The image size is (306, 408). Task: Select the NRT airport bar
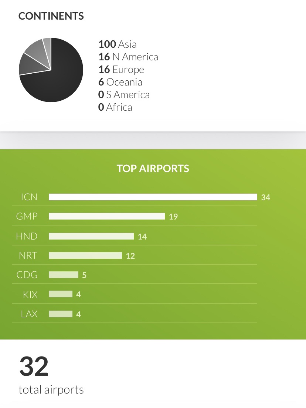coord(85,255)
